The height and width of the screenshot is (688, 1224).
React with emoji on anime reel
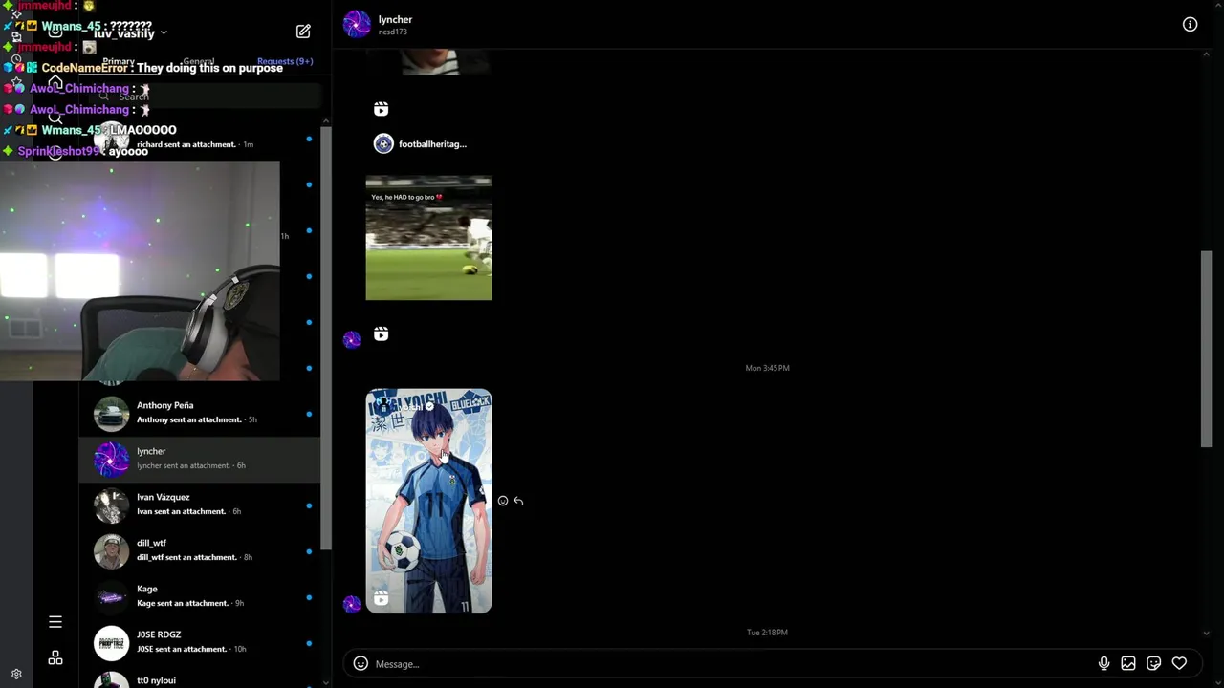pyautogui.click(x=503, y=501)
